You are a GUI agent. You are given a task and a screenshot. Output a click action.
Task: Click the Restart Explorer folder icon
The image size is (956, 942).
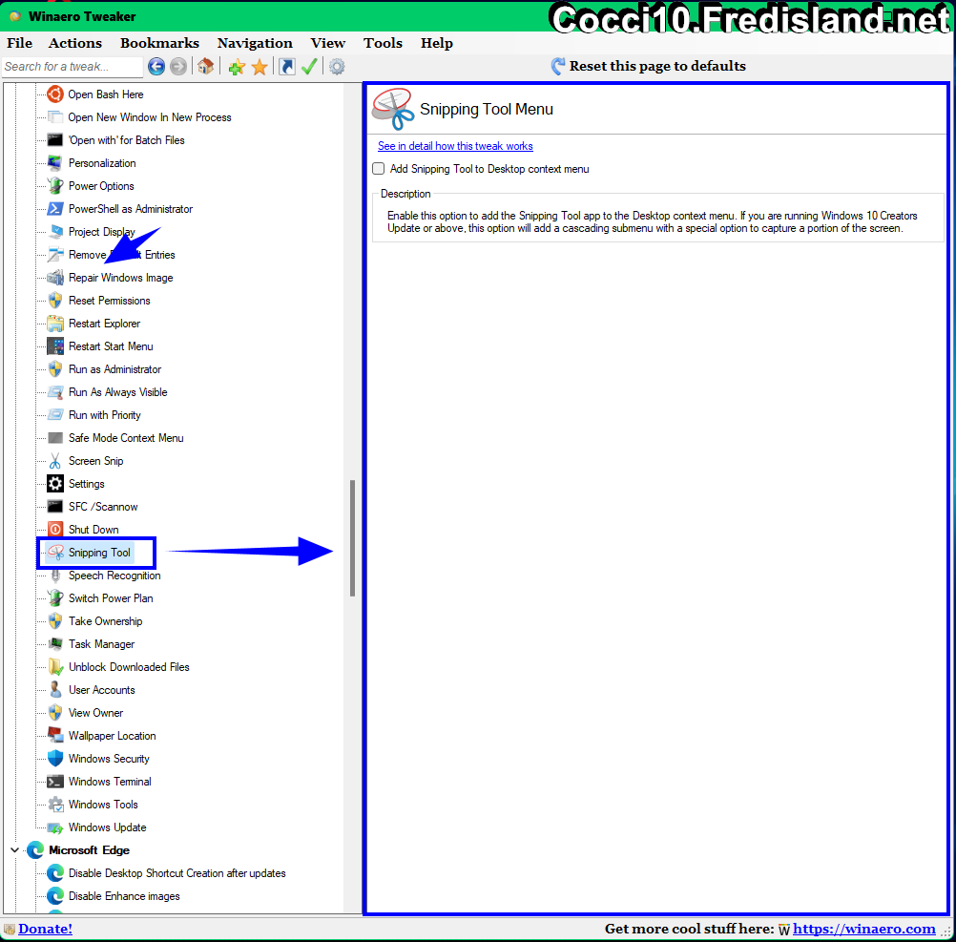pyautogui.click(x=55, y=324)
